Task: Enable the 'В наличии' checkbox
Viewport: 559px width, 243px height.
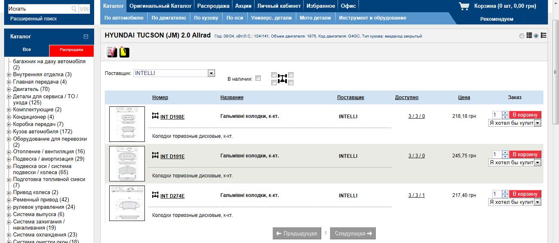Action: [258, 78]
